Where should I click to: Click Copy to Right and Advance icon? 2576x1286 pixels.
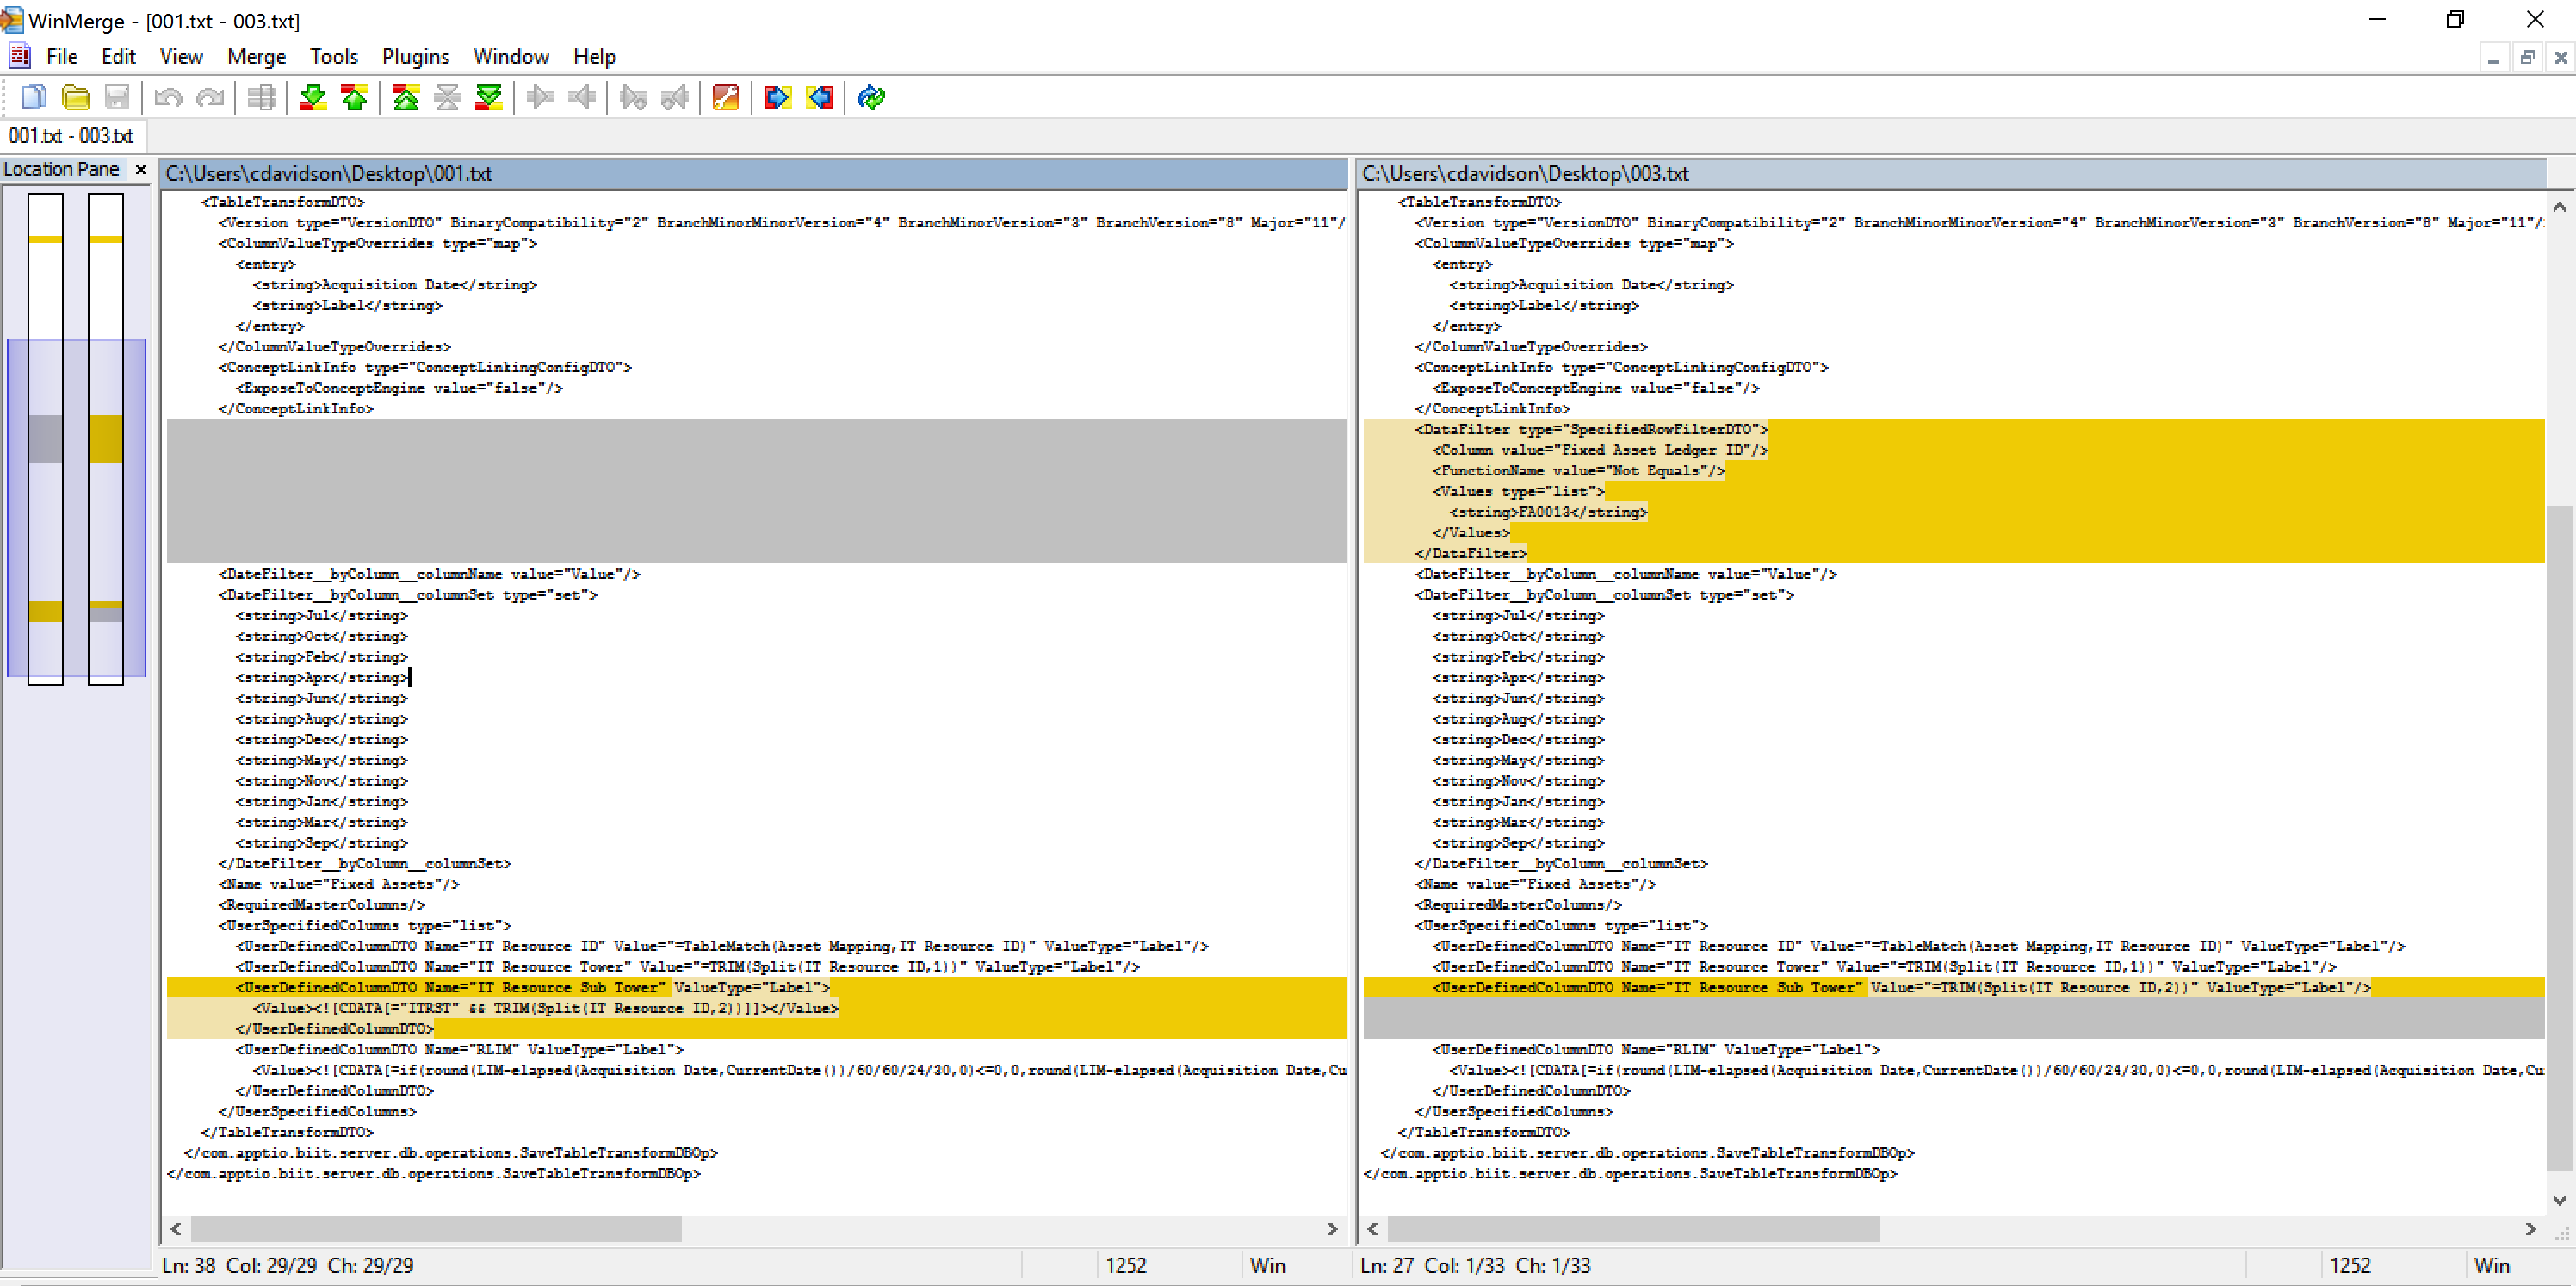coord(633,97)
